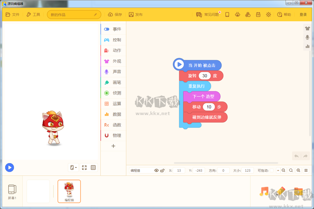Open the 帮助 help menu

tap(284, 15)
